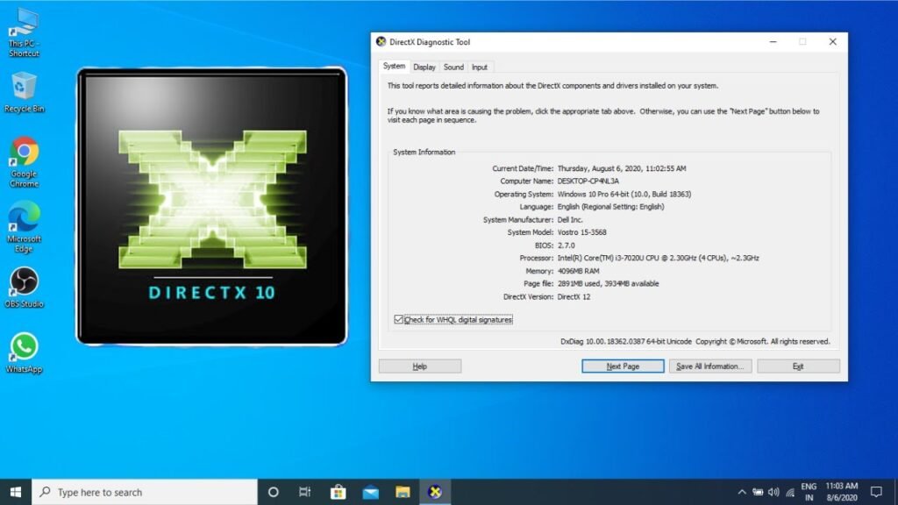Open taskbar clock showing 11:03 AM
The width and height of the screenshot is (898, 505).
842,492
